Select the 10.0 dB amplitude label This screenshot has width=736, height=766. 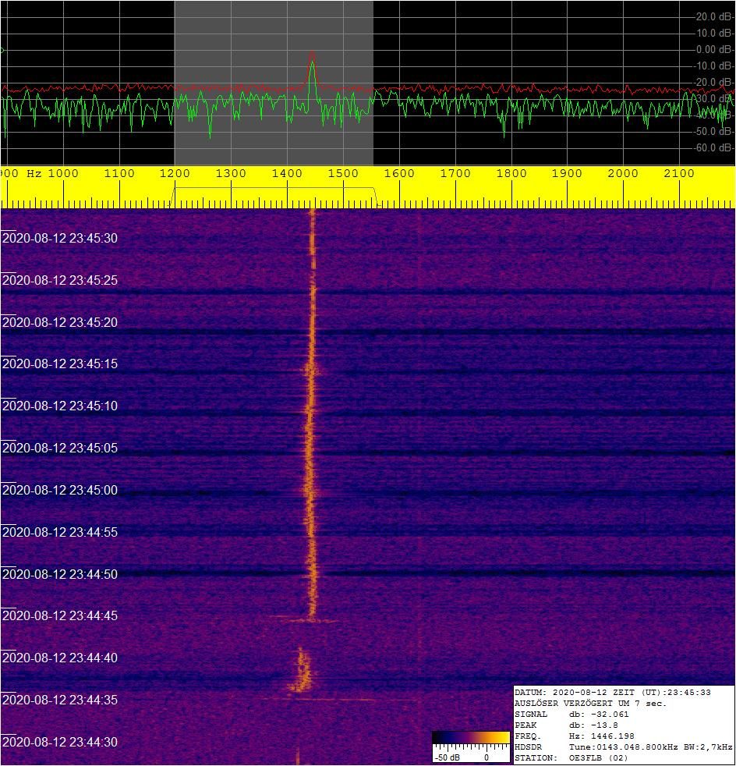(714, 34)
